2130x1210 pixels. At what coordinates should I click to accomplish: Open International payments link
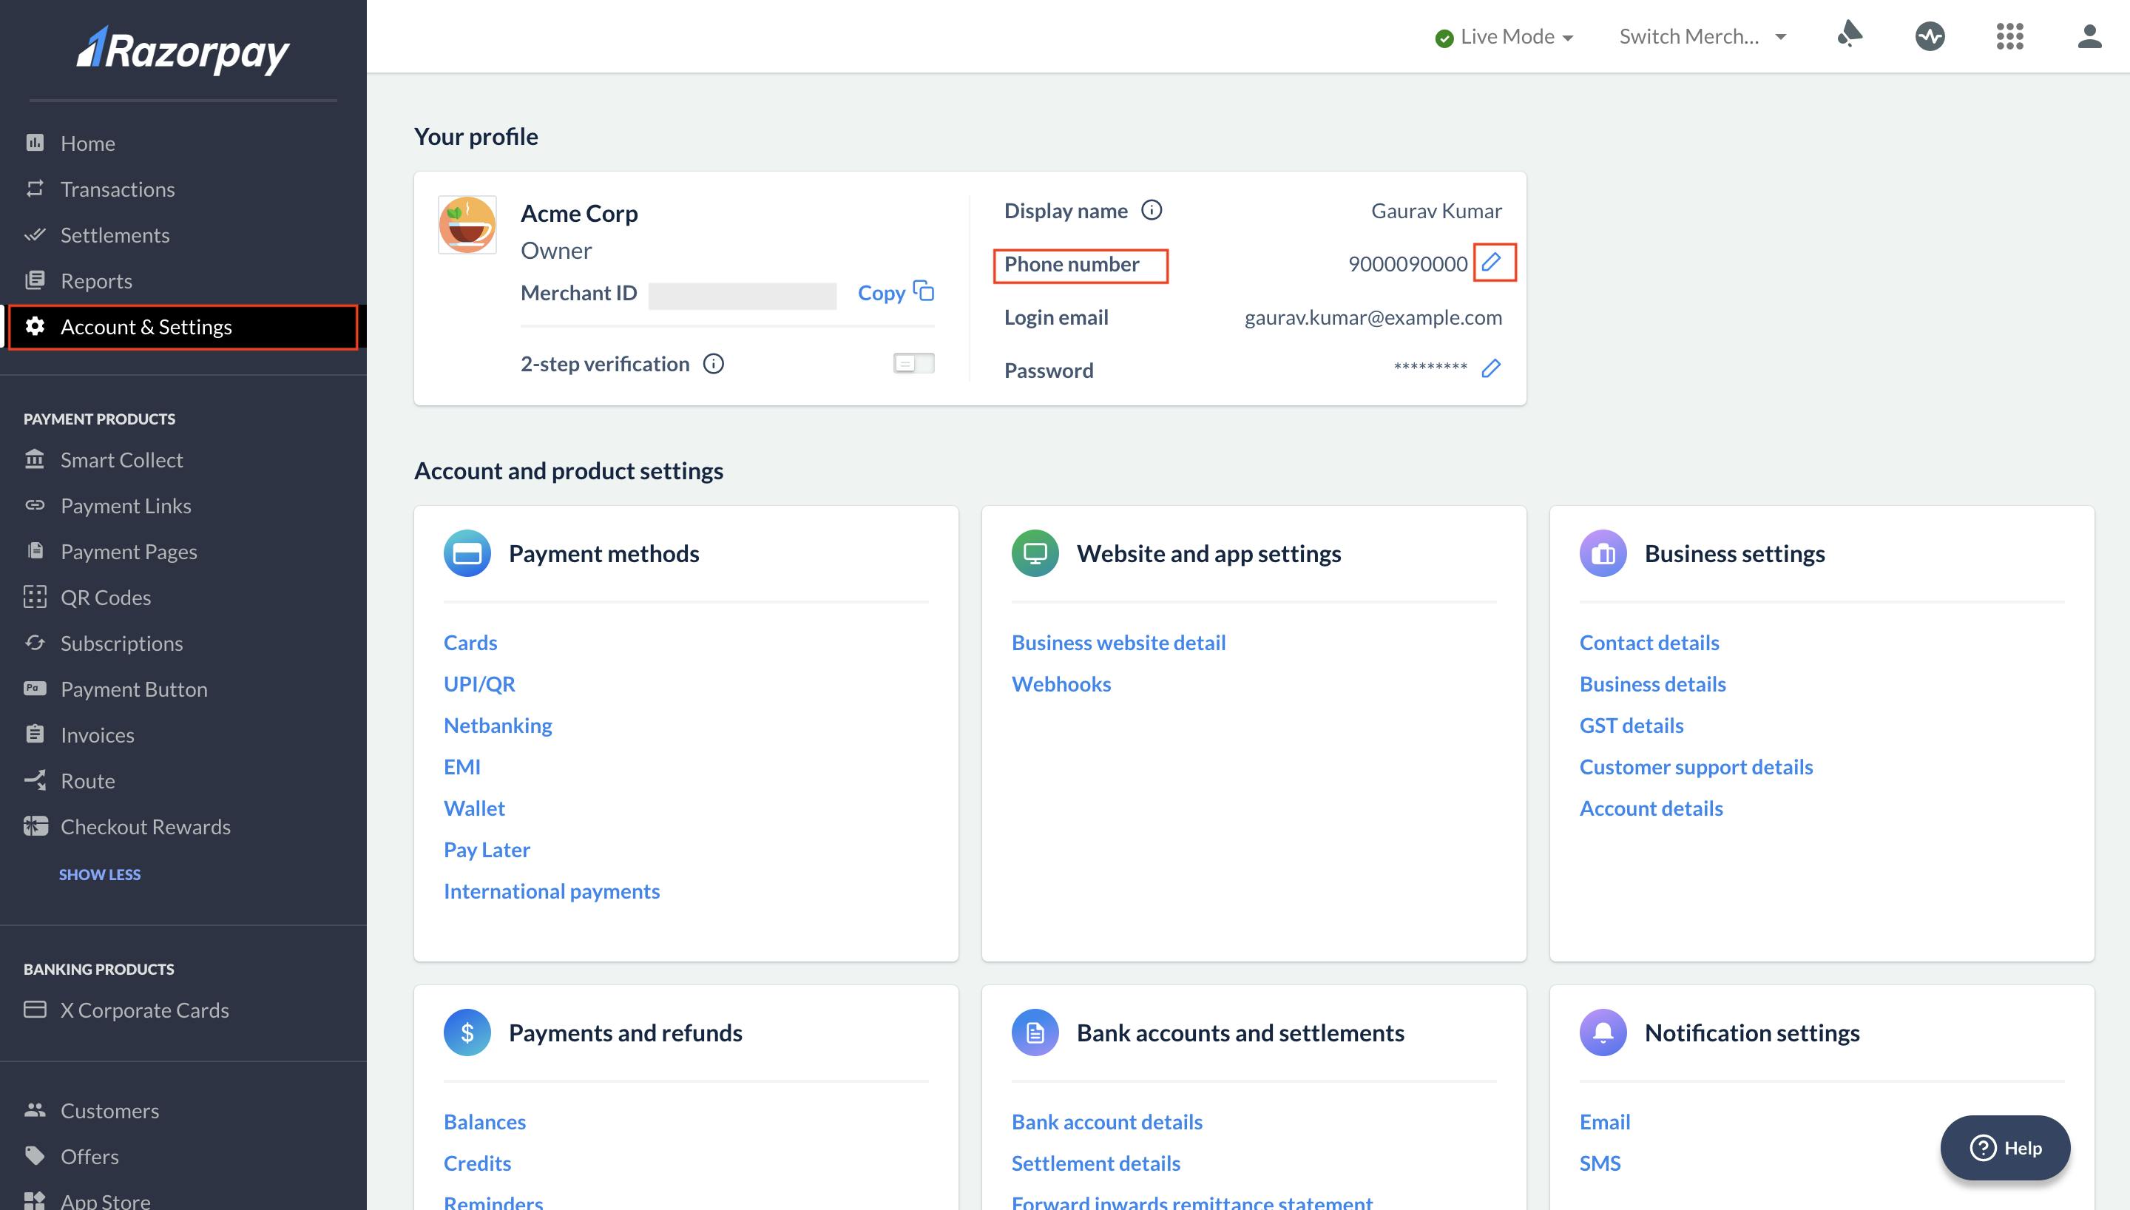(551, 891)
